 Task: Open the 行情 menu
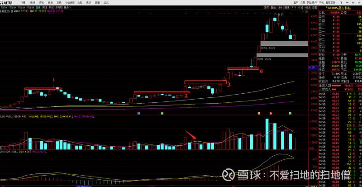click(x=23, y=2)
